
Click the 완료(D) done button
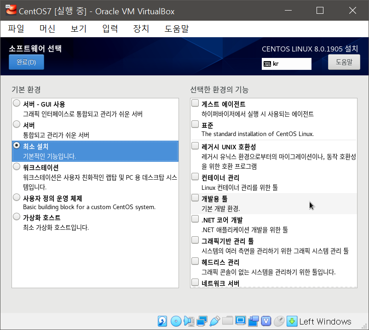(x=26, y=62)
